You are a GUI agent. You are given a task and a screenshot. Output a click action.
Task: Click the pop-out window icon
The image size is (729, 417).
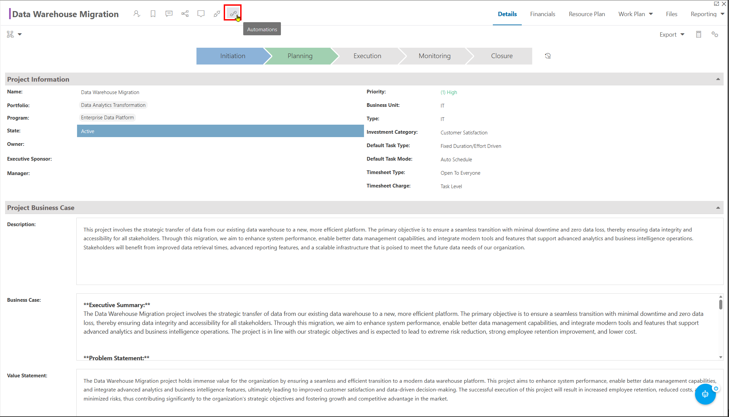(x=717, y=4)
